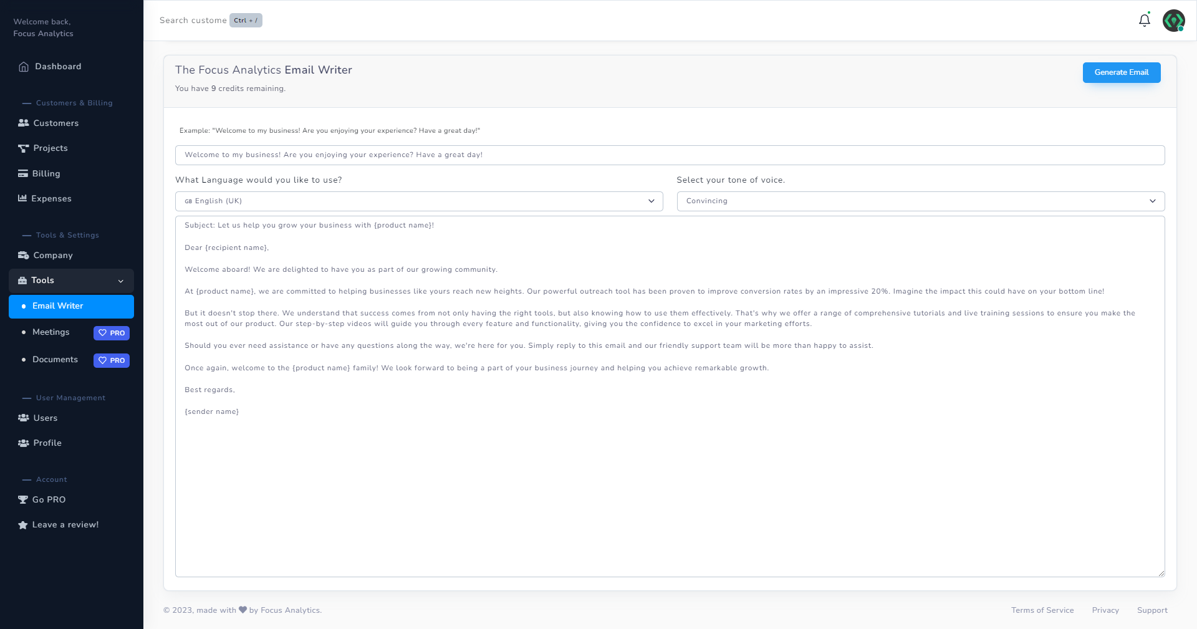Click the Billing card icon
1197x629 pixels.
click(23, 174)
